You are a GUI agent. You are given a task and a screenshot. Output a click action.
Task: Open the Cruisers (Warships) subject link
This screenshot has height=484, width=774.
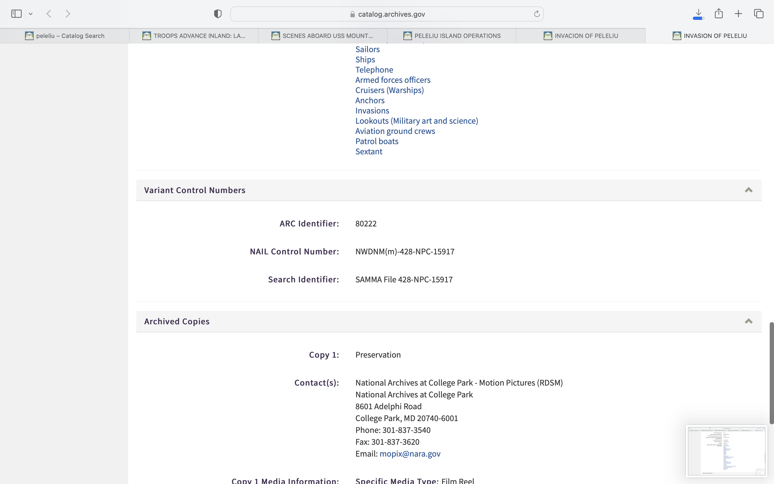[x=389, y=90]
